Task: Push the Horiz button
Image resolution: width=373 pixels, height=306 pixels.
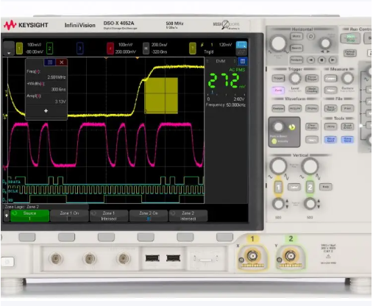Action: click(x=296, y=36)
